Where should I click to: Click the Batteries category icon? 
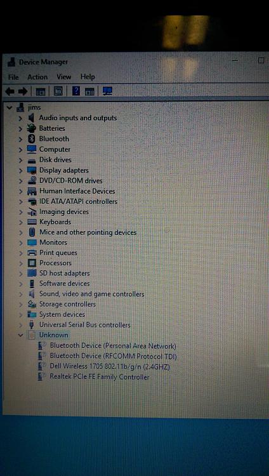click(x=32, y=128)
